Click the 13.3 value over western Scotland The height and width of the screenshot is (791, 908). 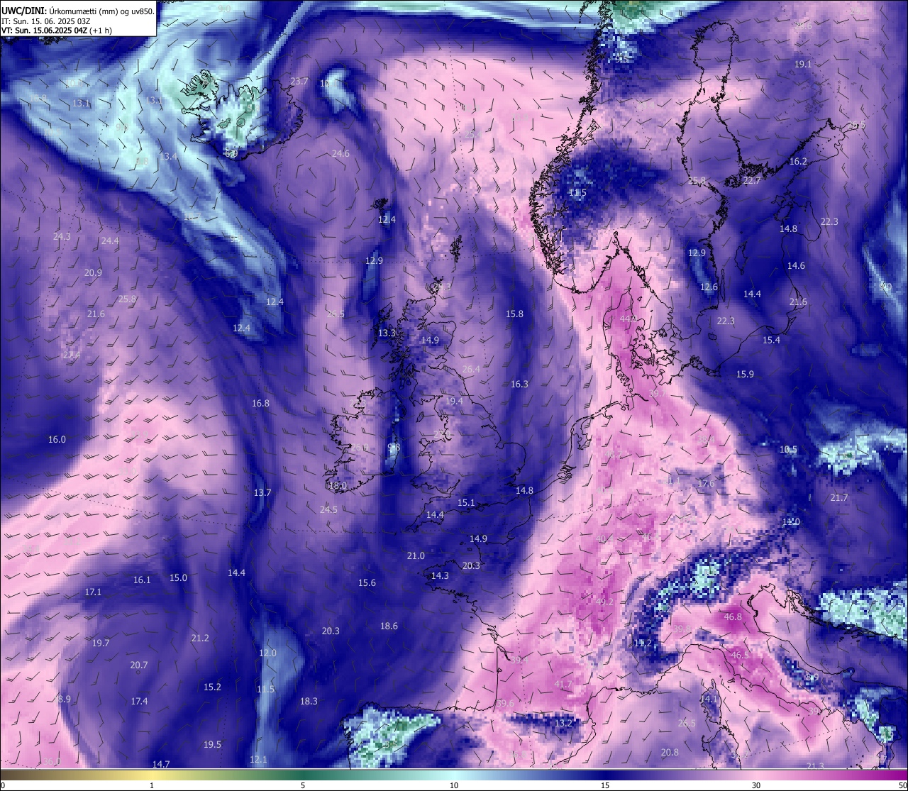(x=387, y=333)
